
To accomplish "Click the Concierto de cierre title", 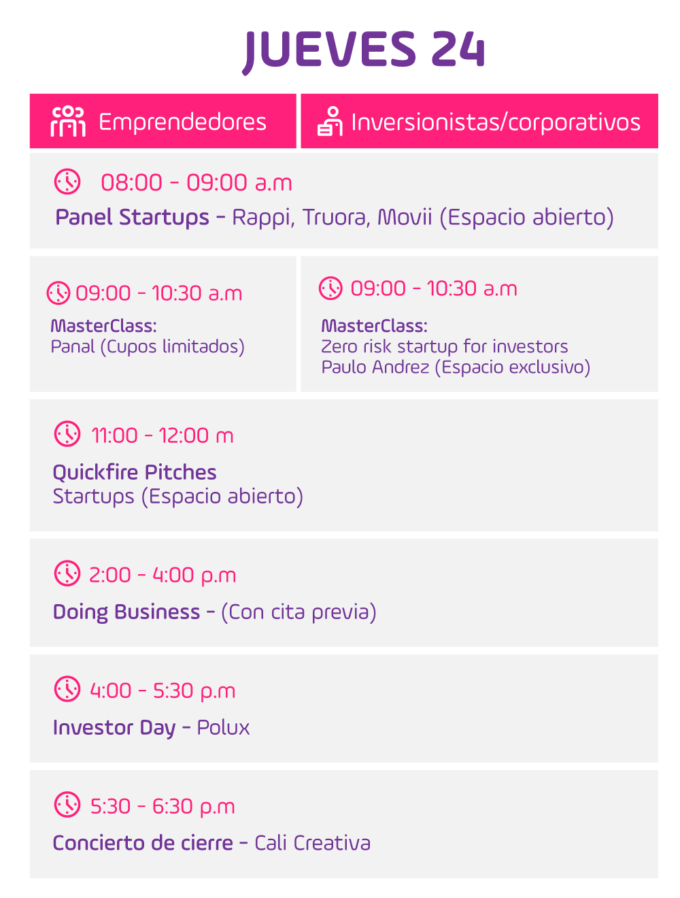I will 143,843.
